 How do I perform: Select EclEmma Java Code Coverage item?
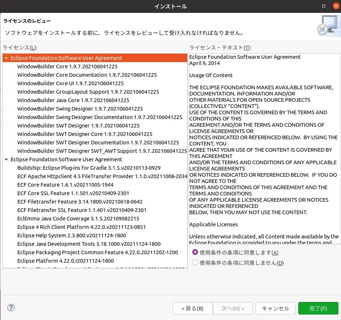pyautogui.click(x=78, y=219)
